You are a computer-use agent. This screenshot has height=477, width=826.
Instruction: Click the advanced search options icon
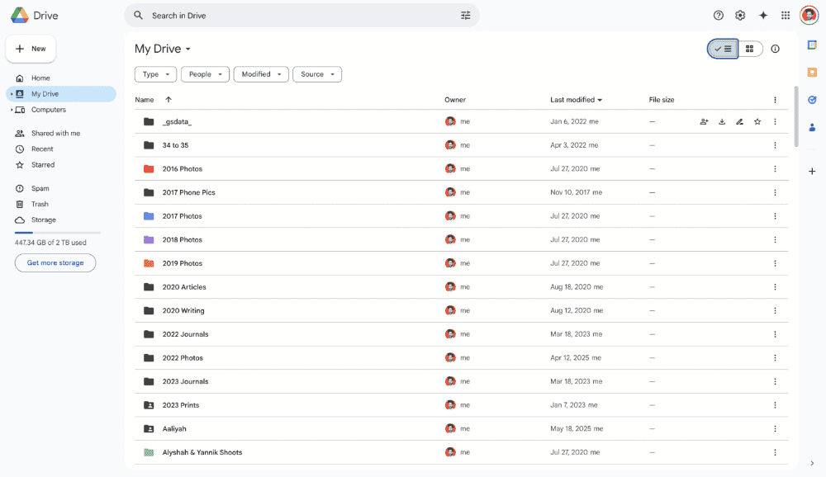pos(465,16)
